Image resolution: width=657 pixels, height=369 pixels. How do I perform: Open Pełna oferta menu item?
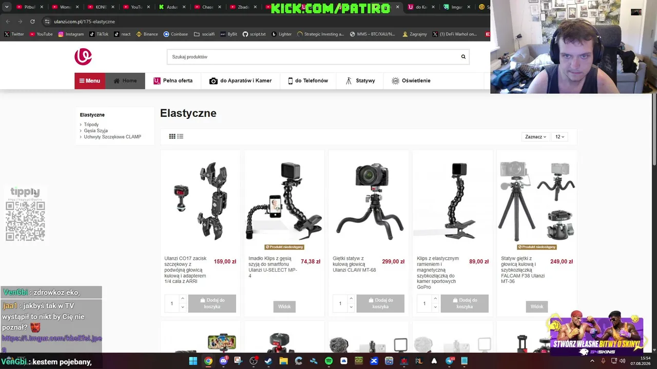tap(173, 80)
